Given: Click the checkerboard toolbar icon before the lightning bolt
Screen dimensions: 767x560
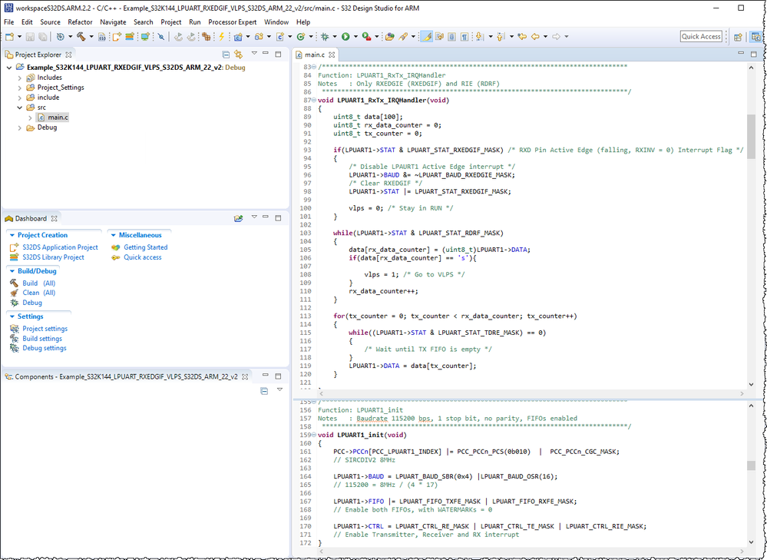Looking at the screenshot, I should coord(206,37).
